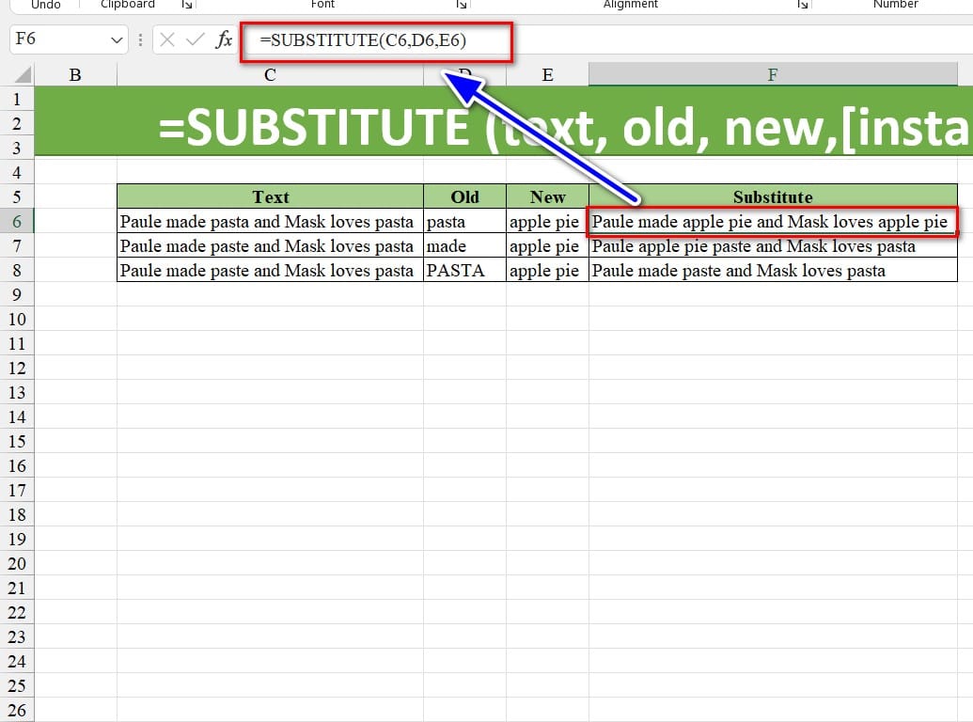Select cell with 'Paule apple pie paste' result
Viewport: 973px width, 722px height.
773,246
